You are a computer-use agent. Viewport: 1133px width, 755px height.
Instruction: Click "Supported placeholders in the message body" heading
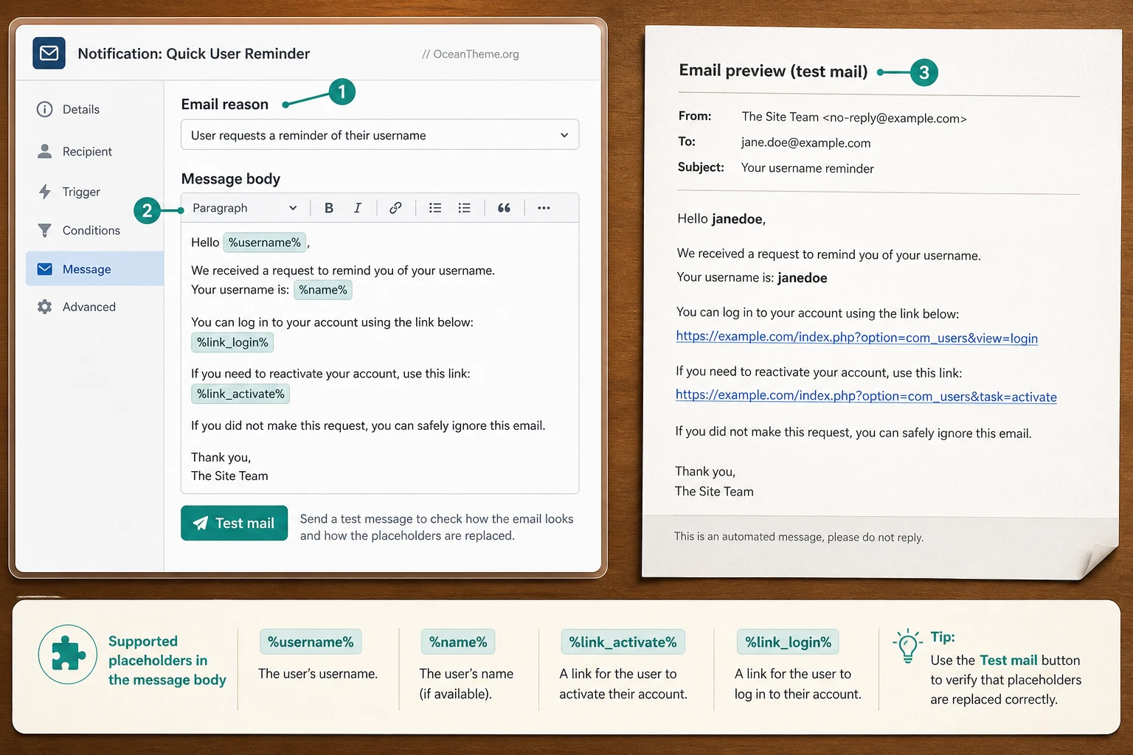click(x=167, y=661)
